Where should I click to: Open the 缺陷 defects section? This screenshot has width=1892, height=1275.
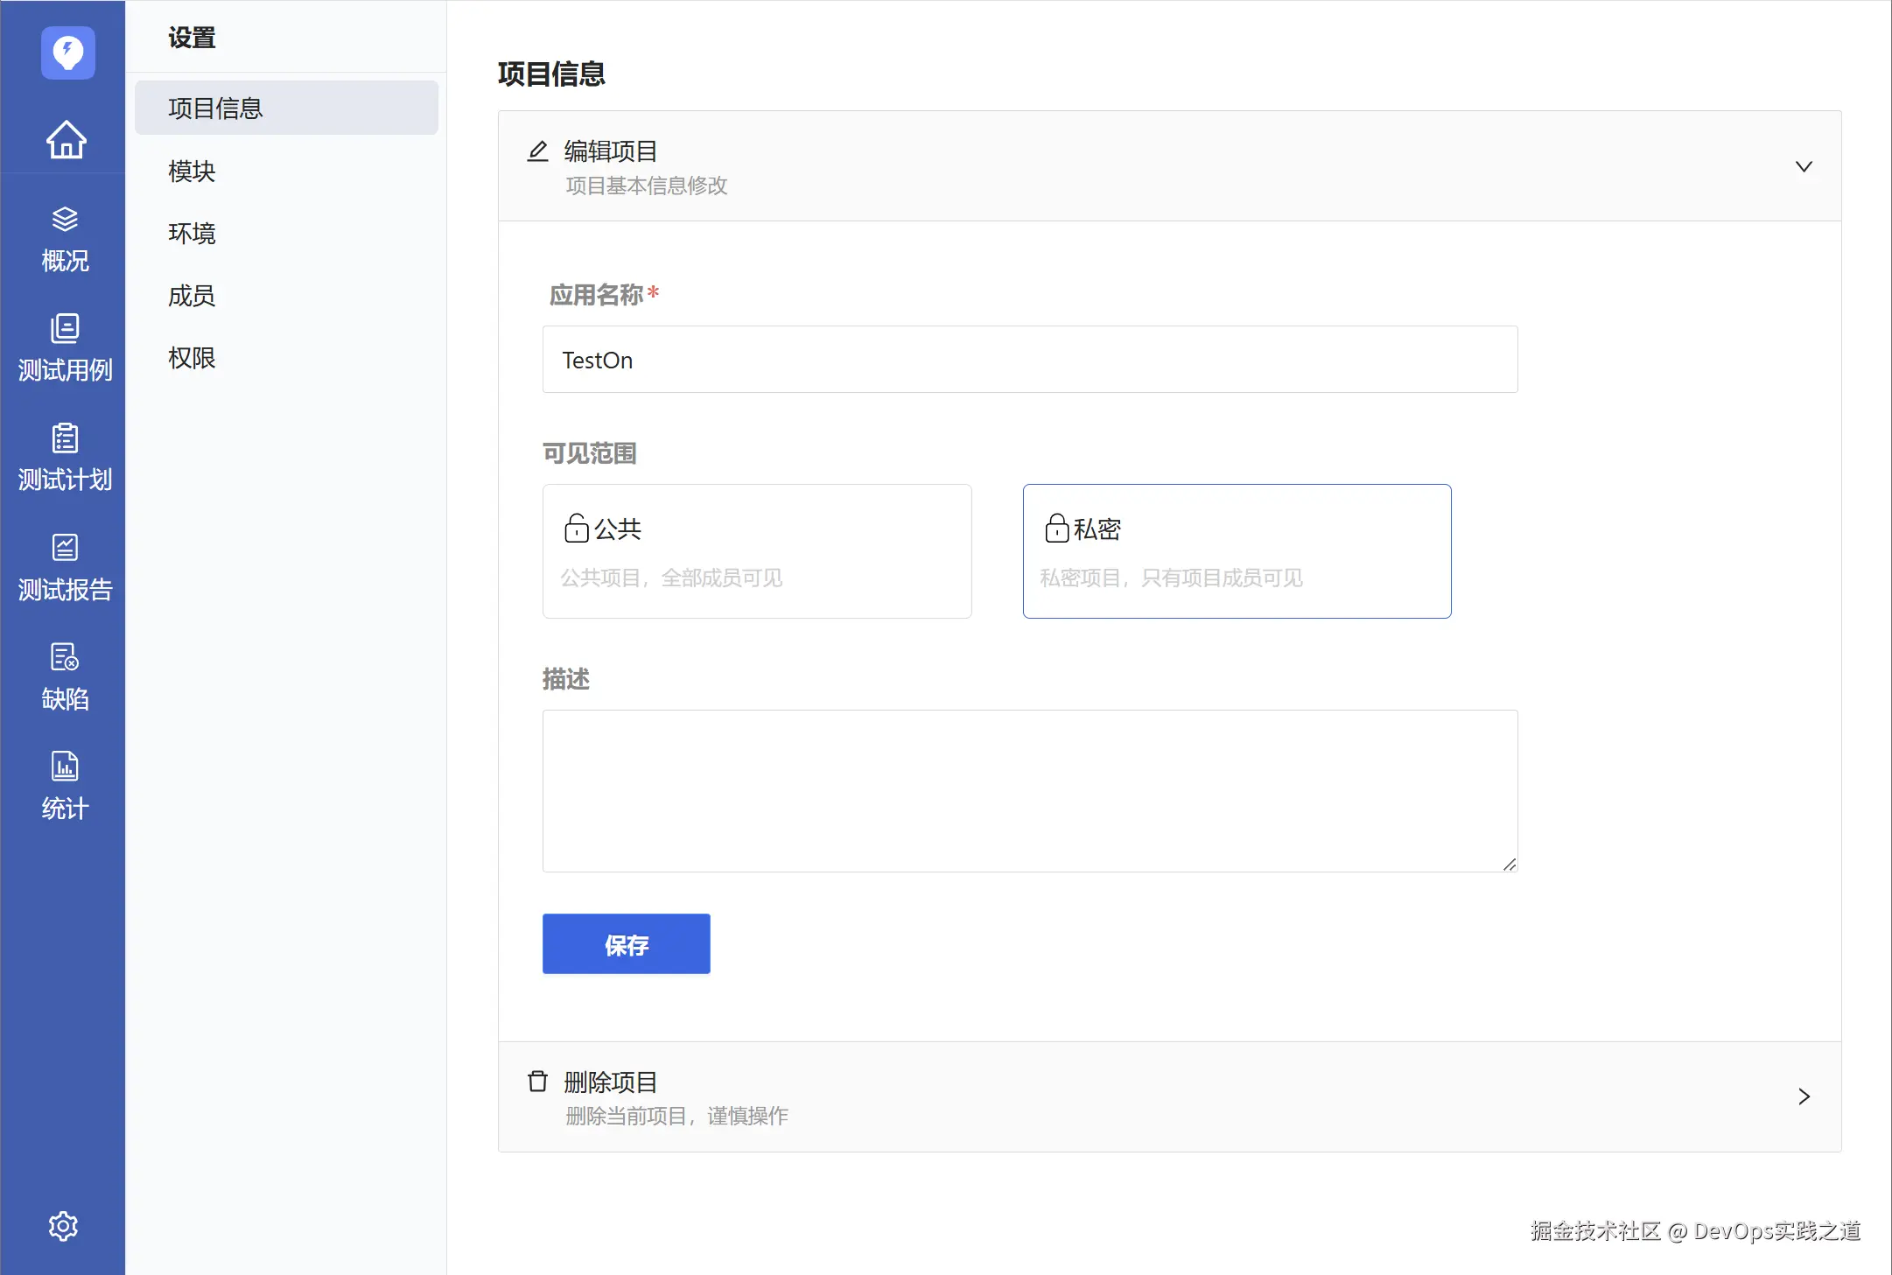click(65, 676)
